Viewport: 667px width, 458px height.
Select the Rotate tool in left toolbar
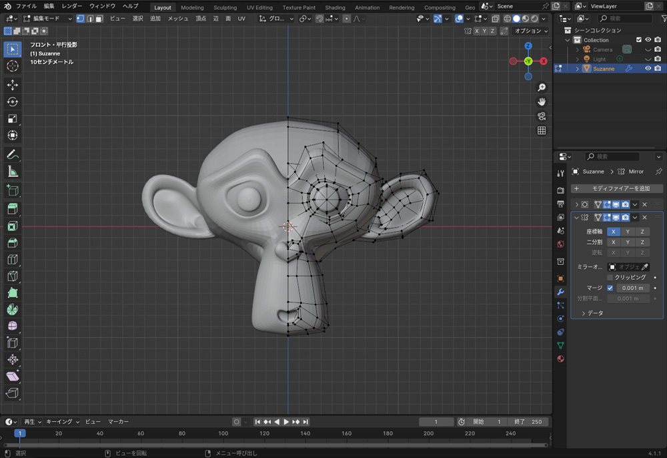[x=12, y=101]
